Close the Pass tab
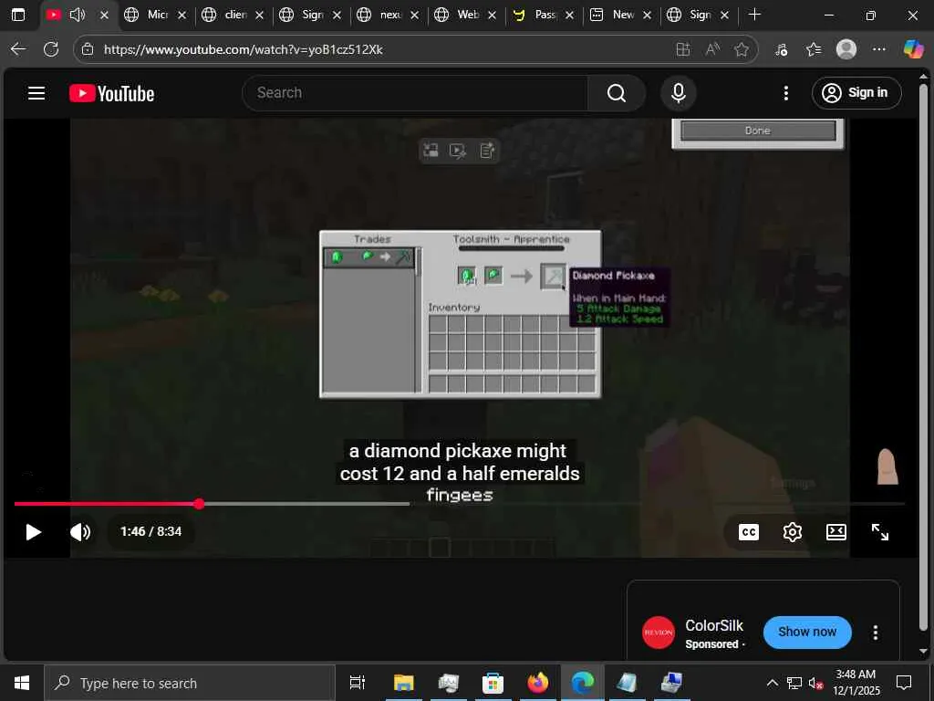 (569, 15)
